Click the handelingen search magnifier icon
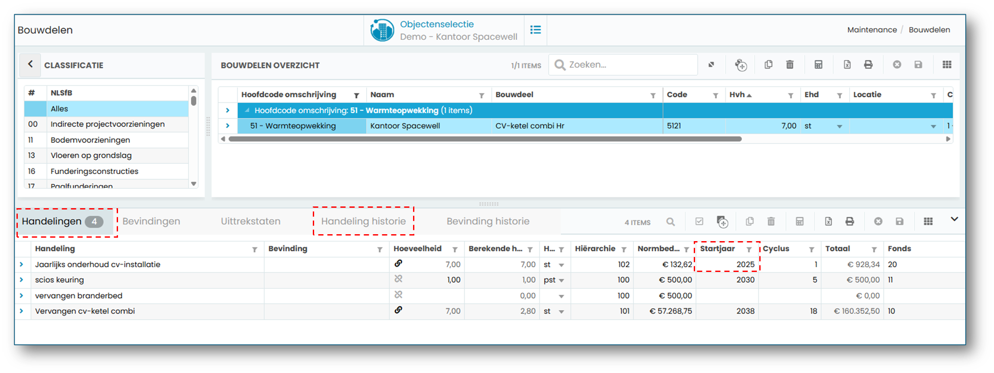 tap(670, 222)
